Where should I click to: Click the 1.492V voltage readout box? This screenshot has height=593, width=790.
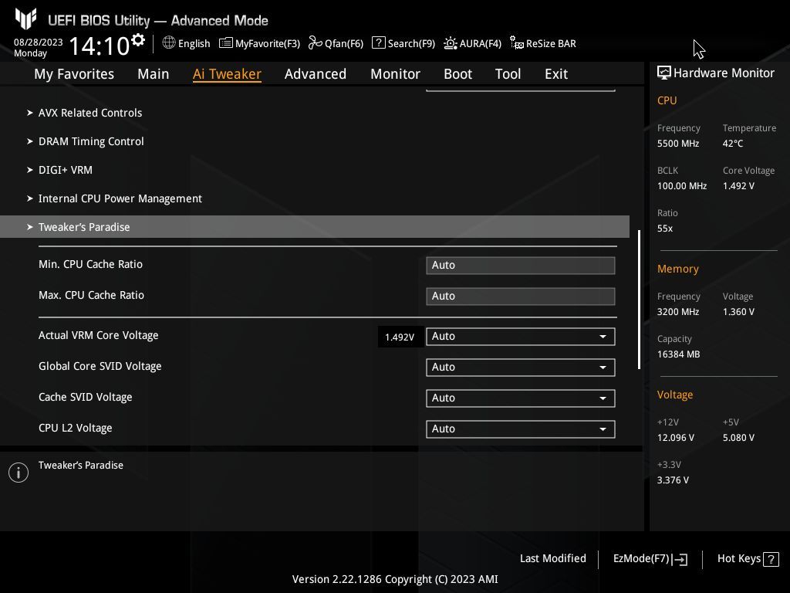pos(400,337)
